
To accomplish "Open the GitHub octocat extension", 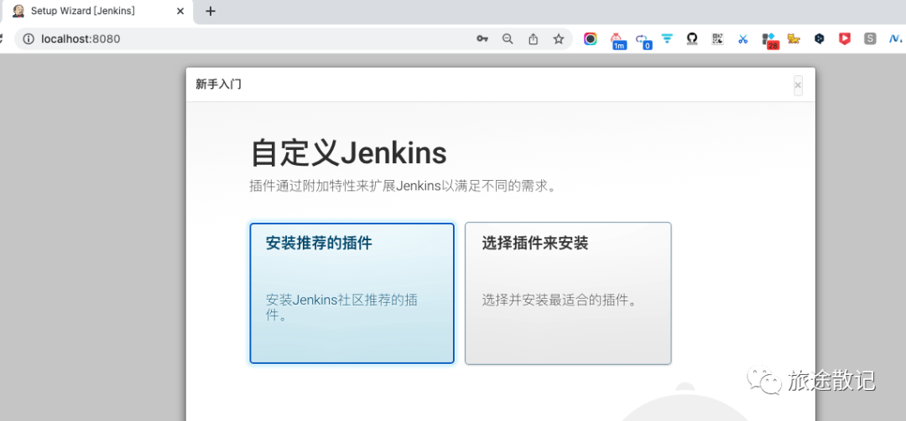I will tap(691, 39).
